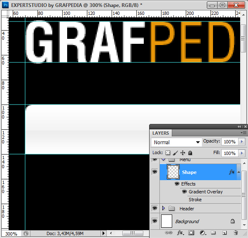
Task: Click the Fill 100% field
Action: tap(229, 153)
